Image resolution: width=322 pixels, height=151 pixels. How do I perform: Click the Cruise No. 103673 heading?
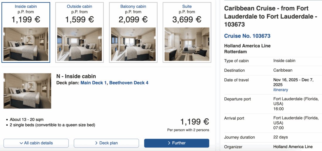point(247,36)
